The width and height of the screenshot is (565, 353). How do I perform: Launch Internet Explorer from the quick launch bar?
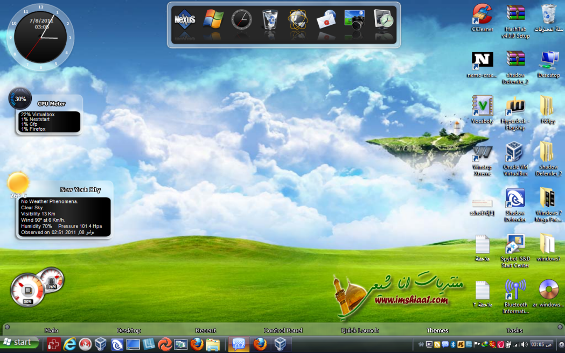click(69, 344)
